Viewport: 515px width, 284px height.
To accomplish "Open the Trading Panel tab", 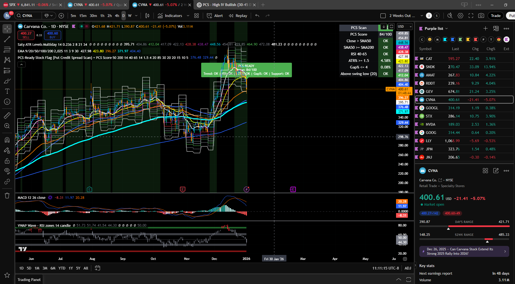I will pos(29,280).
